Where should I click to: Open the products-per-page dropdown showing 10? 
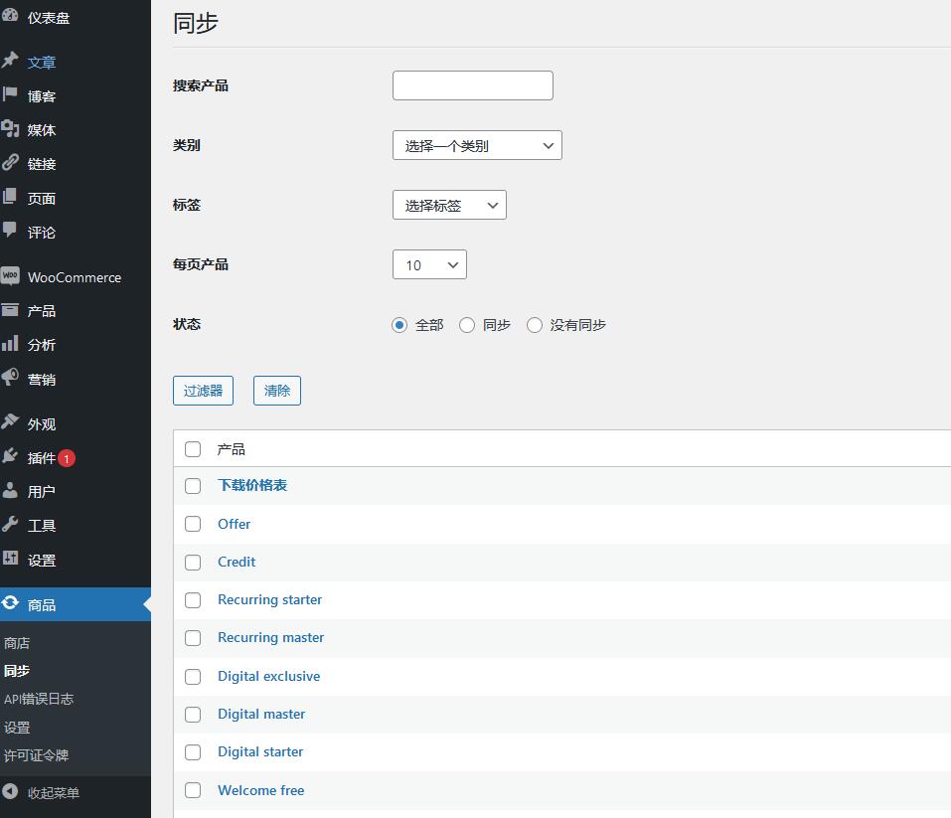coord(429,264)
